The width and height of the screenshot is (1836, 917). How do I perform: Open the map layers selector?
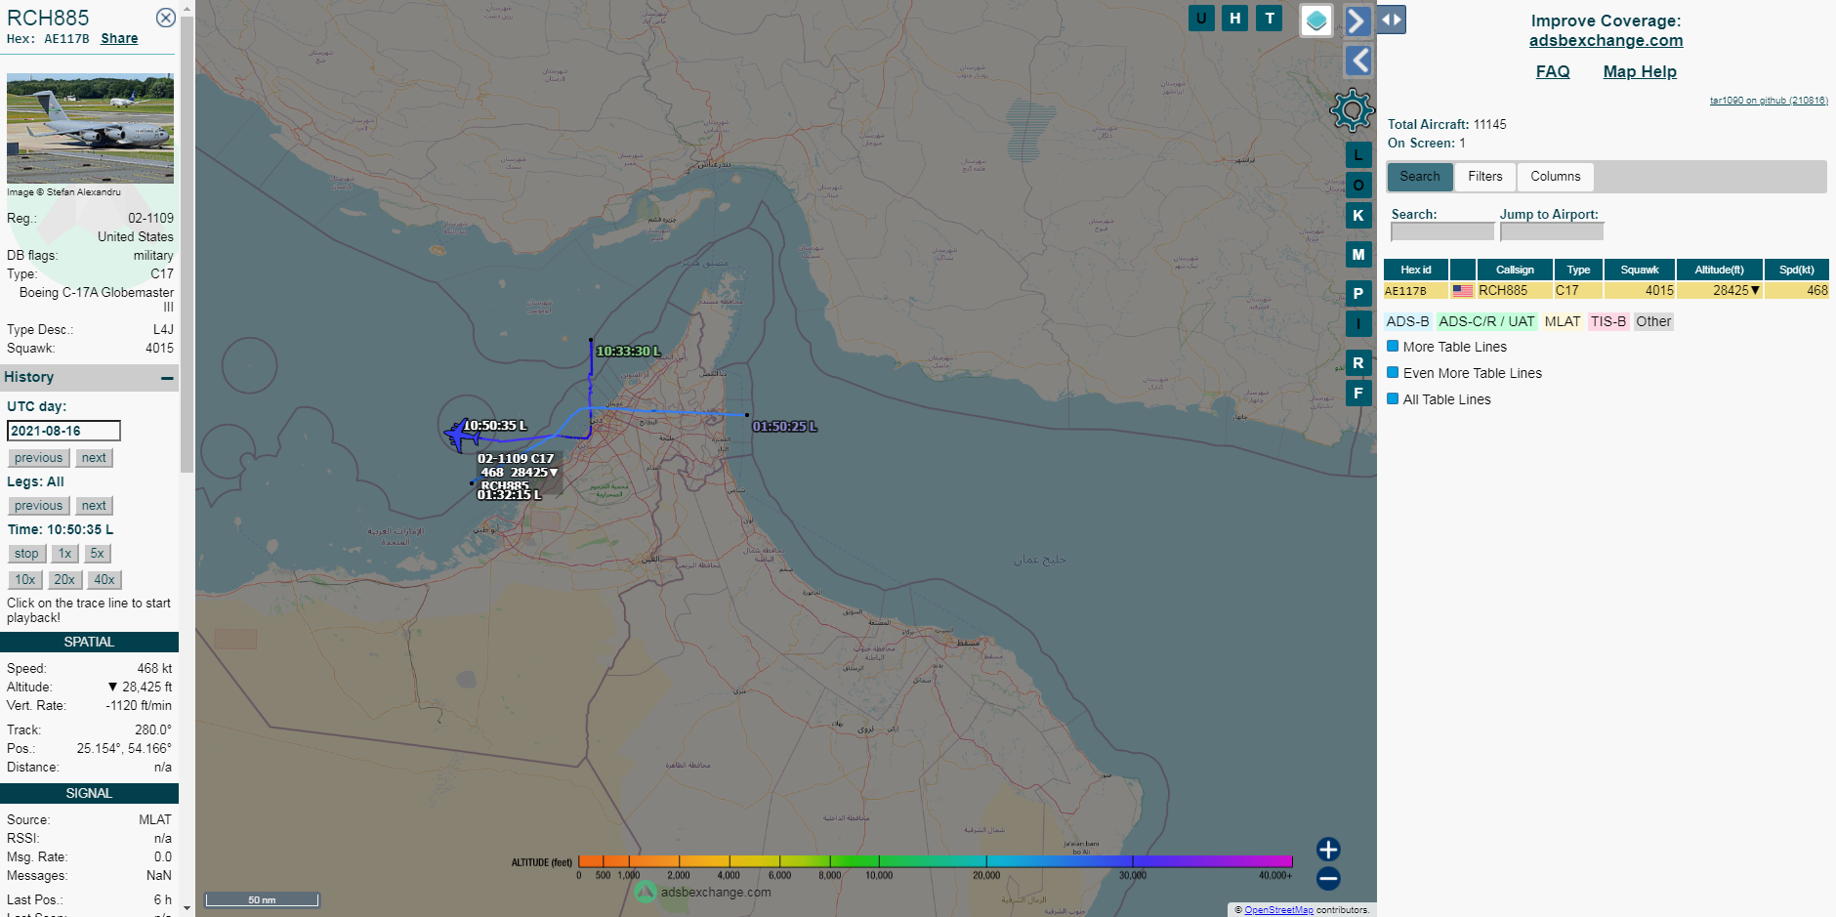click(x=1316, y=21)
